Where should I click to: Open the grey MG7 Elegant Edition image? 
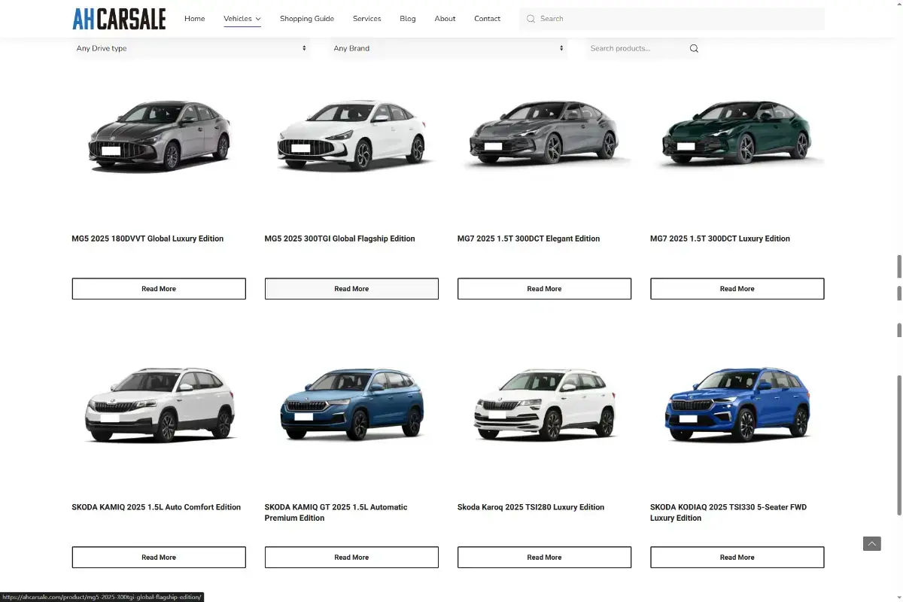point(544,133)
